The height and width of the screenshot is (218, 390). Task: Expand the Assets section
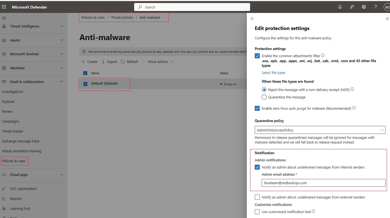62,40
